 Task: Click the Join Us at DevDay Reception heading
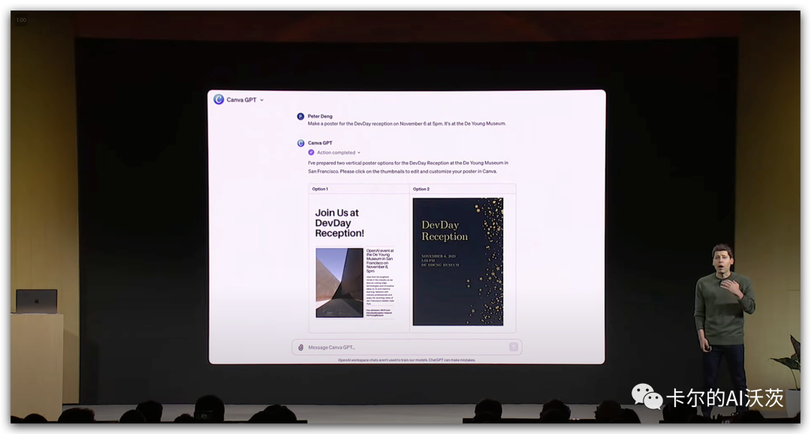point(339,223)
